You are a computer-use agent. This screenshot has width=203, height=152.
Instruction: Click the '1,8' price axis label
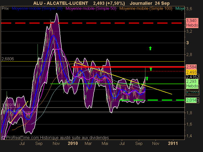(189, 113)
